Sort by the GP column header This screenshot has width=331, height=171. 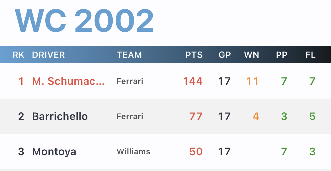coord(224,55)
